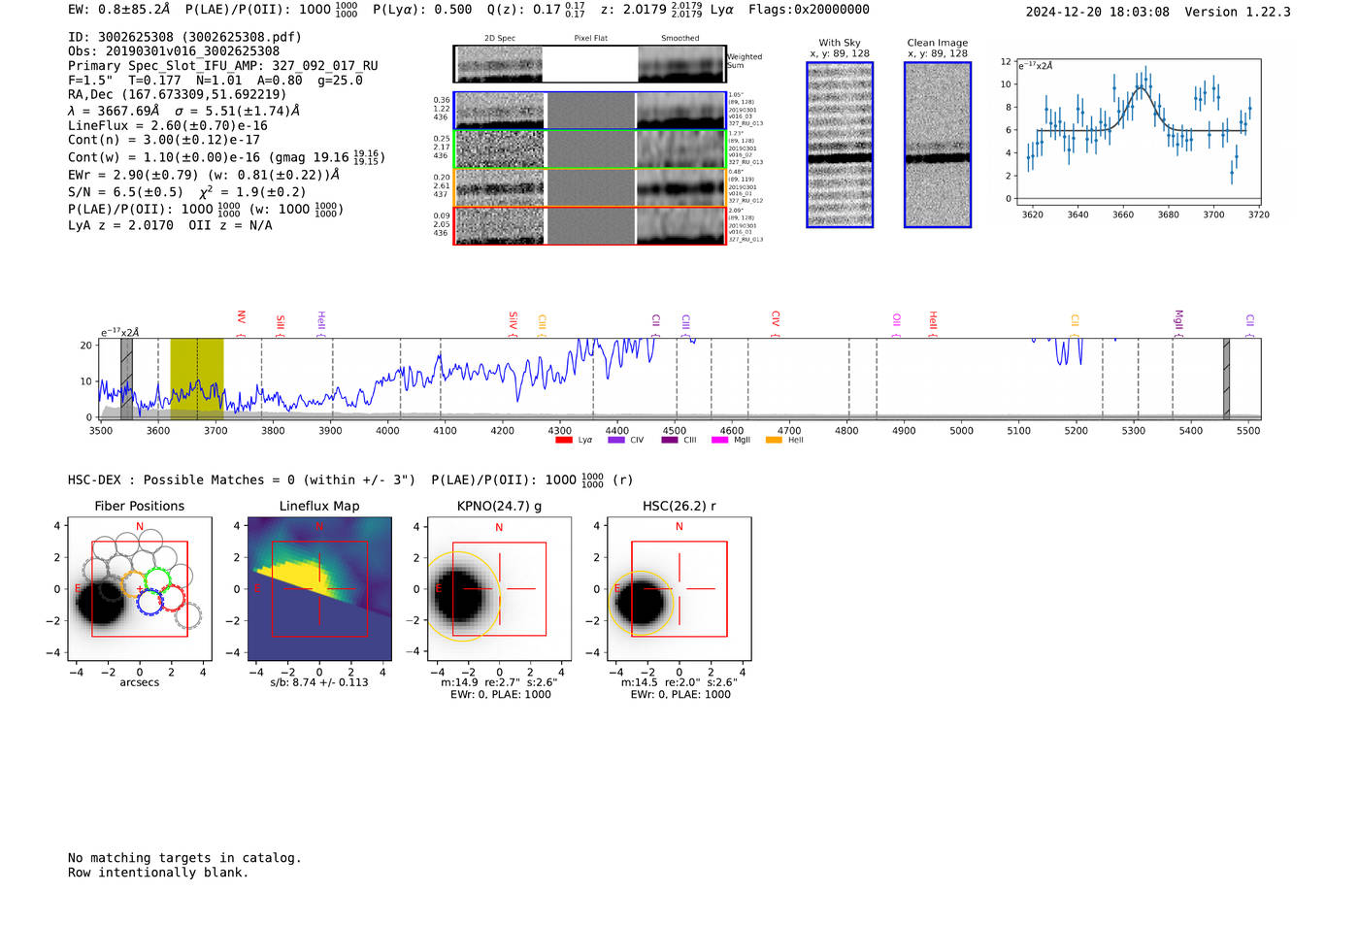
Task: Click the orange HeII legend swatch
Action: click(774, 440)
